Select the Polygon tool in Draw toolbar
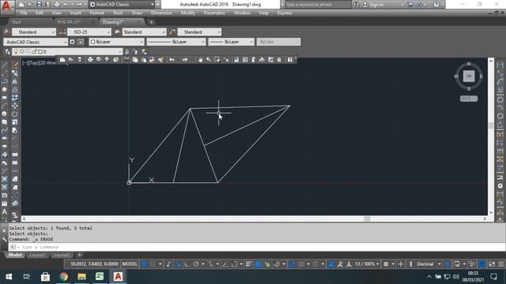Screen dimensions: 506x284 pos(4,89)
